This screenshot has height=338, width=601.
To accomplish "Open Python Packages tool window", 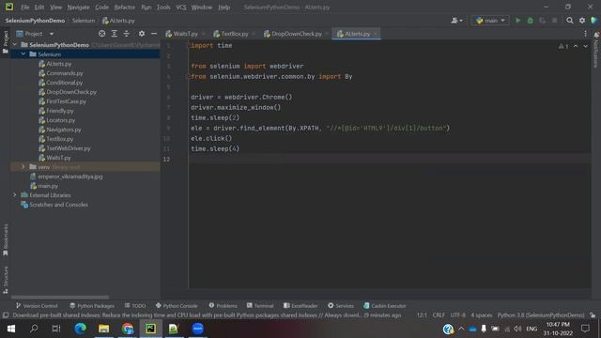I will pos(92,306).
